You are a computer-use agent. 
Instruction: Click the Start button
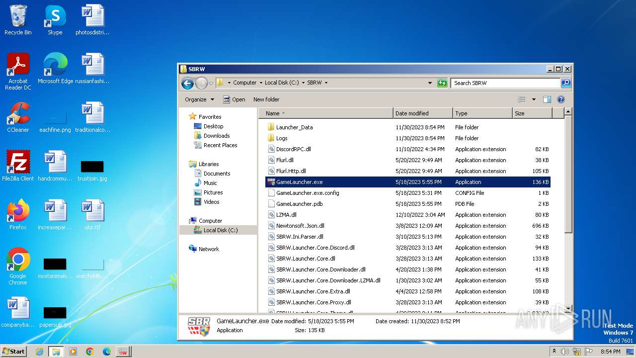tap(13, 351)
